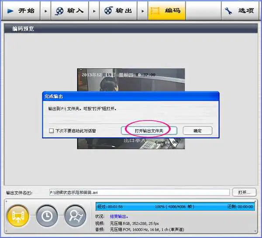
Task: Click the yellow filmstrip 编码 icon
Action: click(155, 11)
